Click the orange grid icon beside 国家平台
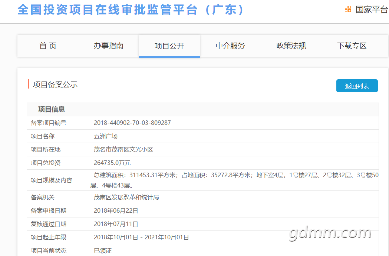 [x=348, y=9]
